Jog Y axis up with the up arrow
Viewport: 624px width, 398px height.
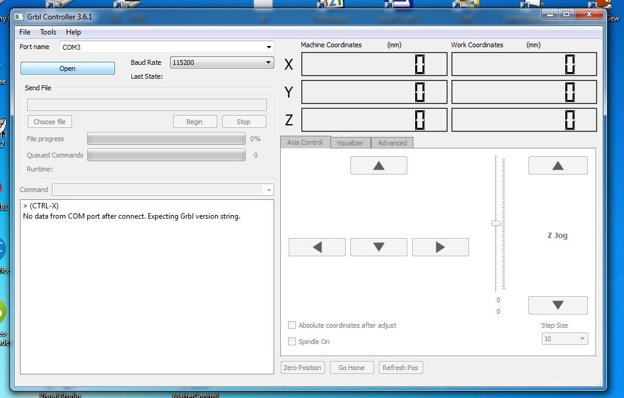click(x=378, y=165)
